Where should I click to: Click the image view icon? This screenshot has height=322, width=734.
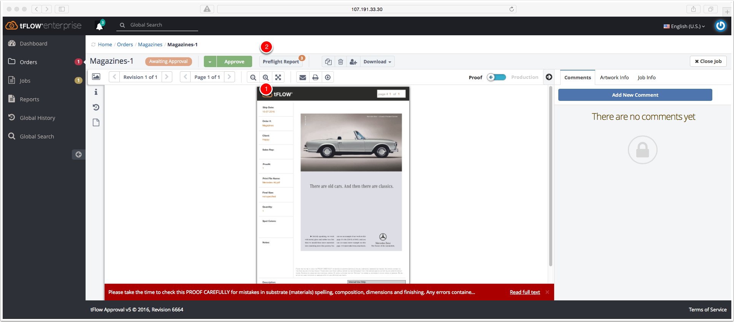[x=96, y=77]
